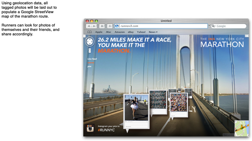Screen dimensions: 252x141
Task: Open the Apple bookmark
Action: (x=99, y=32)
